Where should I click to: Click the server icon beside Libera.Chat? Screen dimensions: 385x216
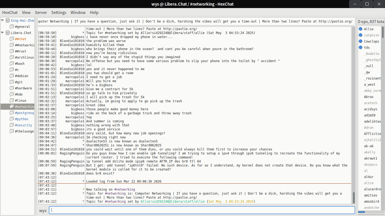(8, 33)
